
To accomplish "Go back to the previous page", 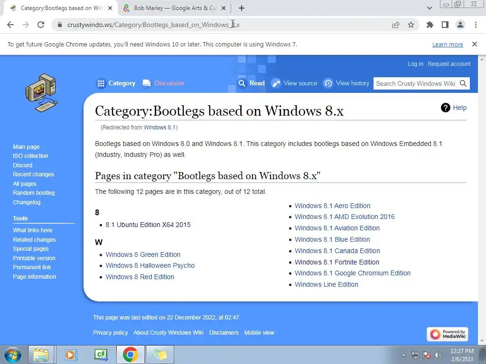I will (10, 25).
